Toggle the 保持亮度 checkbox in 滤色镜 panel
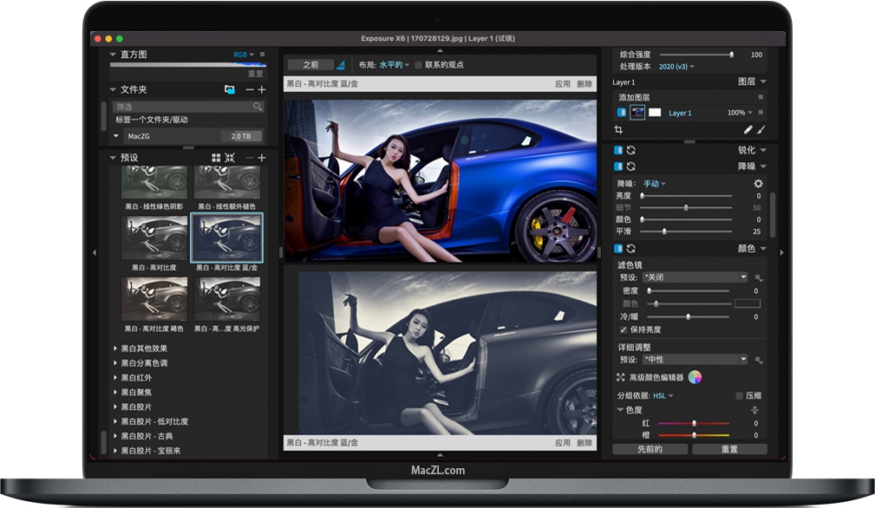The height and width of the screenshot is (508, 875). (622, 330)
